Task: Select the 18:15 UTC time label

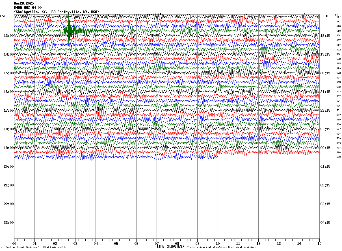Action: pyautogui.click(x=325, y=36)
